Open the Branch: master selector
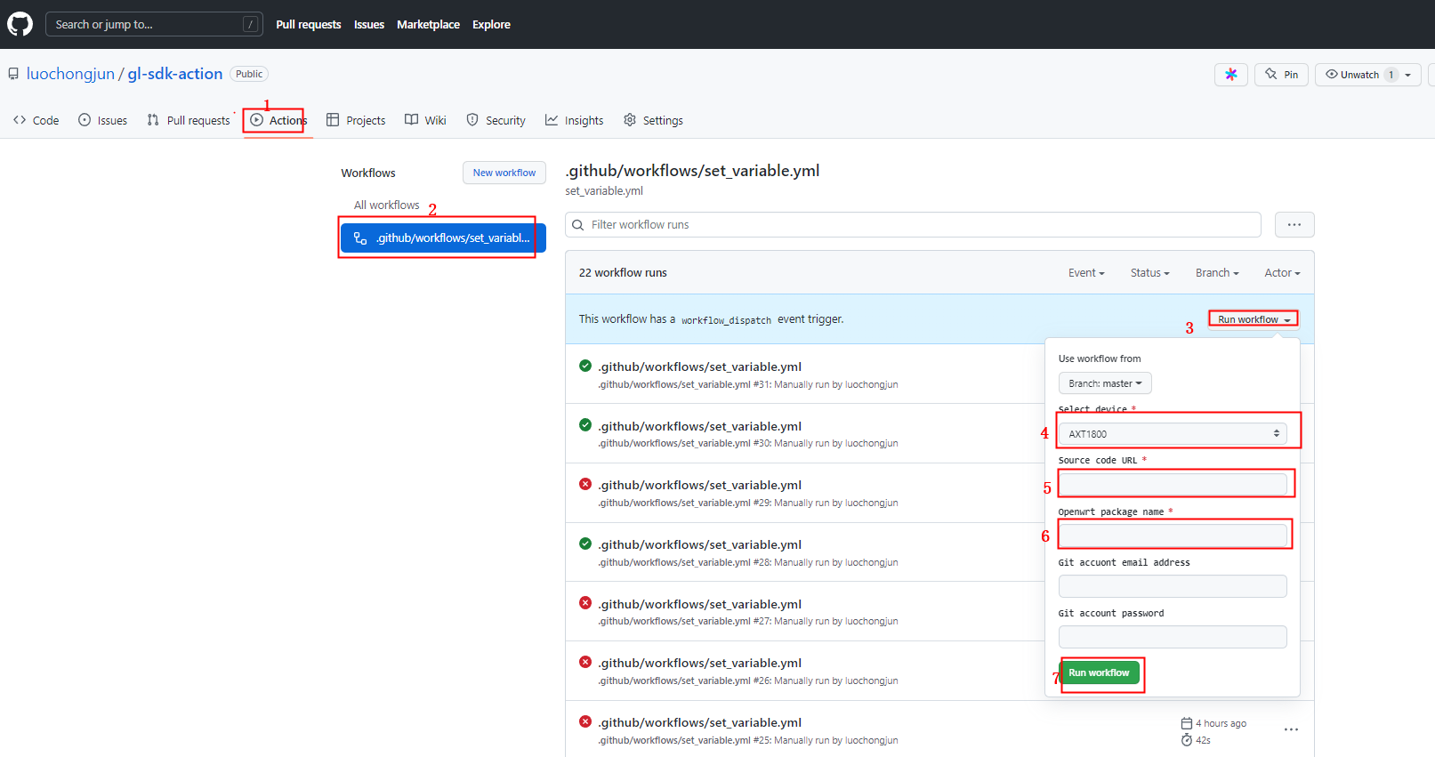The height and width of the screenshot is (757, 1435). [1105, 383]
